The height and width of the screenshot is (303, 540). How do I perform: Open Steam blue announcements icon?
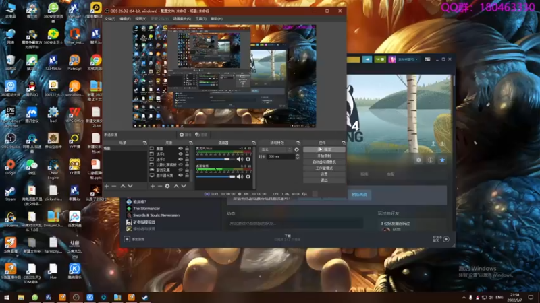click(x=367, y=59)
